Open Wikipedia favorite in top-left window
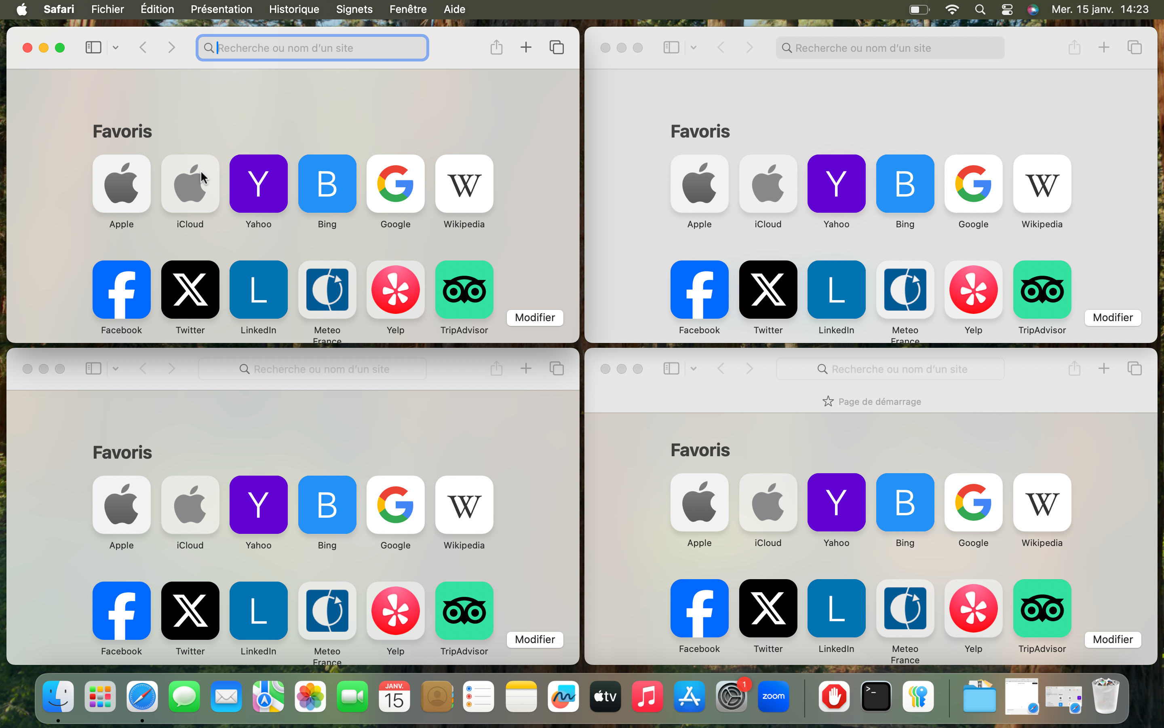Viewport: 1164px width, 728px height. (464, 184)
